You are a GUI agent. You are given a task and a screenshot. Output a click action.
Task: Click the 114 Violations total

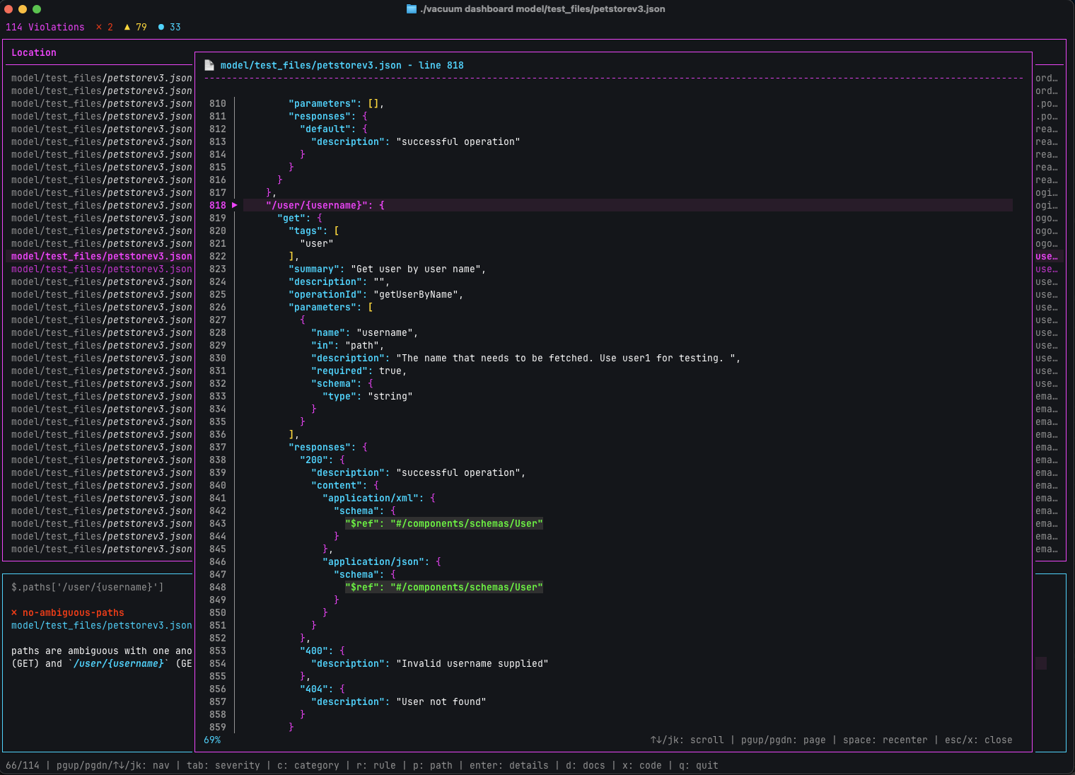[x=45, y=27]
